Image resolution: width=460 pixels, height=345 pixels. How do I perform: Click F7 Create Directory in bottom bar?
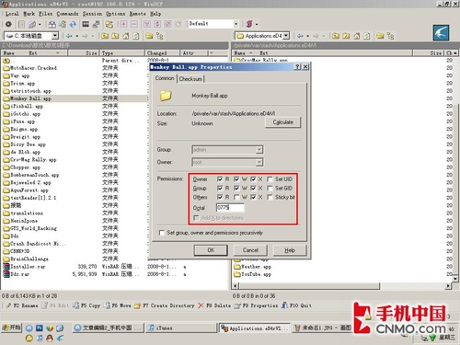[165, 305]
